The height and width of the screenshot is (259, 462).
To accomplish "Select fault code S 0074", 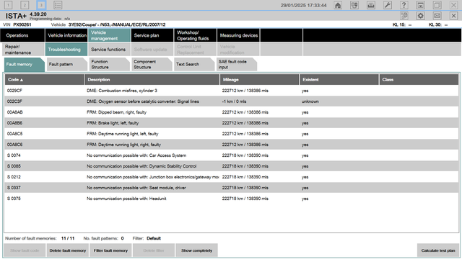I will click(14, 155).
